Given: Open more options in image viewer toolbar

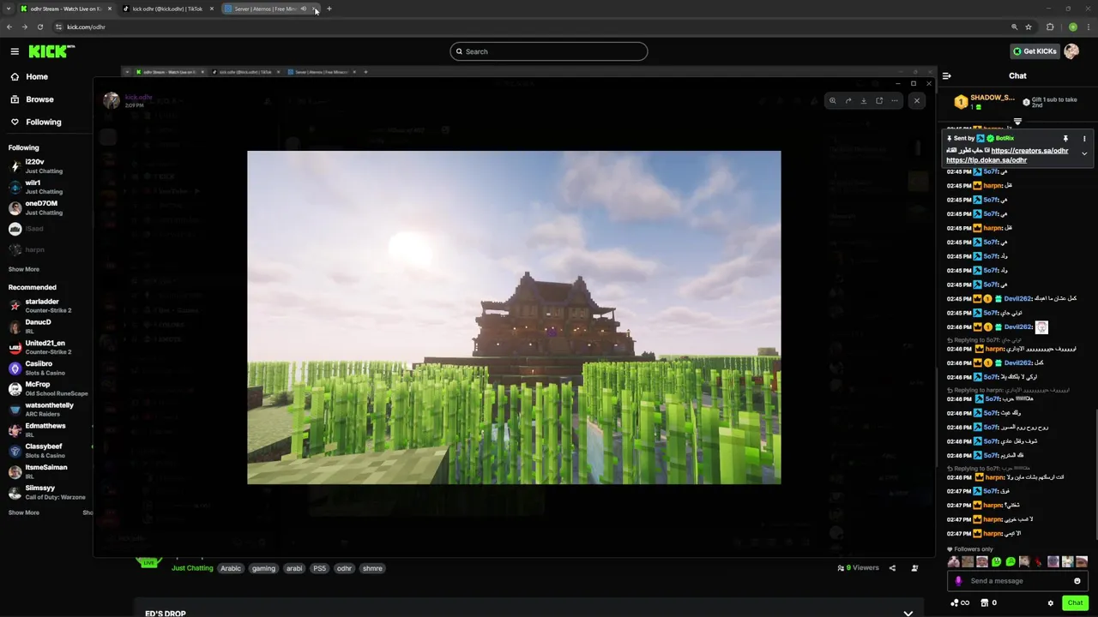Looking at the screenshot, I should pos(894,100).
